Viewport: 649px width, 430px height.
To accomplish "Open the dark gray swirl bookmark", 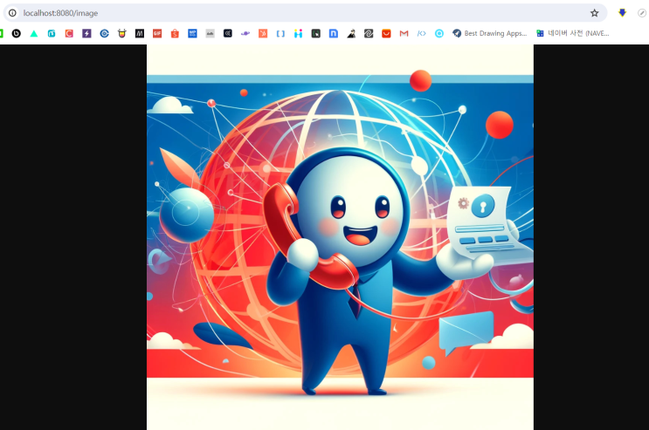I will [369, 33].
